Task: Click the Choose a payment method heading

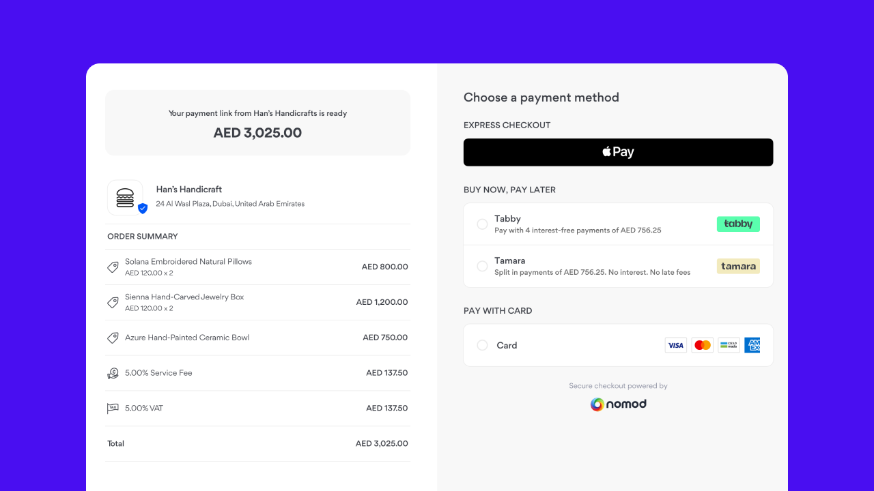Action: pyautogui.click(x=541, y=98)
